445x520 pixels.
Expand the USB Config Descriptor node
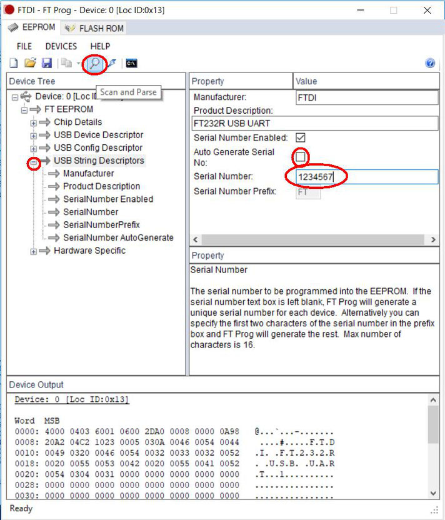34,149
